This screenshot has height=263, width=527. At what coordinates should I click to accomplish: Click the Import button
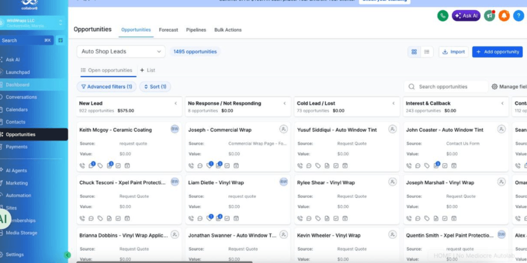coord(453,52)
